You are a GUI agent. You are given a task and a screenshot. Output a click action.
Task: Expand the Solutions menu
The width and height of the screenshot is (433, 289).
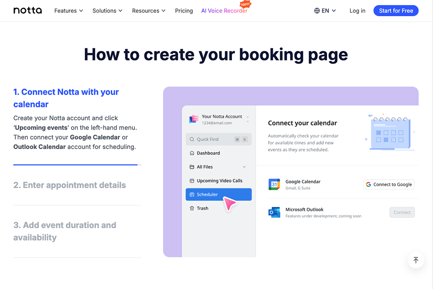click(x=107, y=11)
